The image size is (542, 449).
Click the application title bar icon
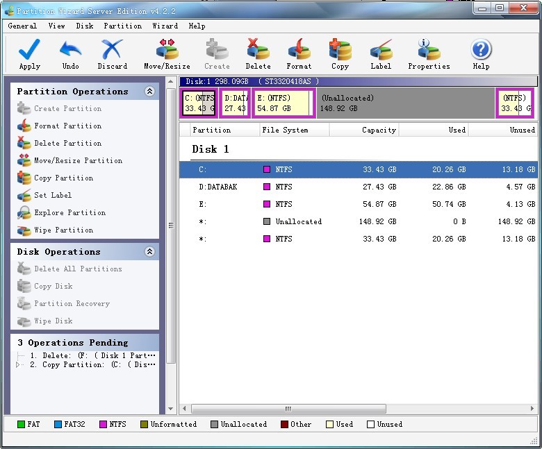[10, 11]
